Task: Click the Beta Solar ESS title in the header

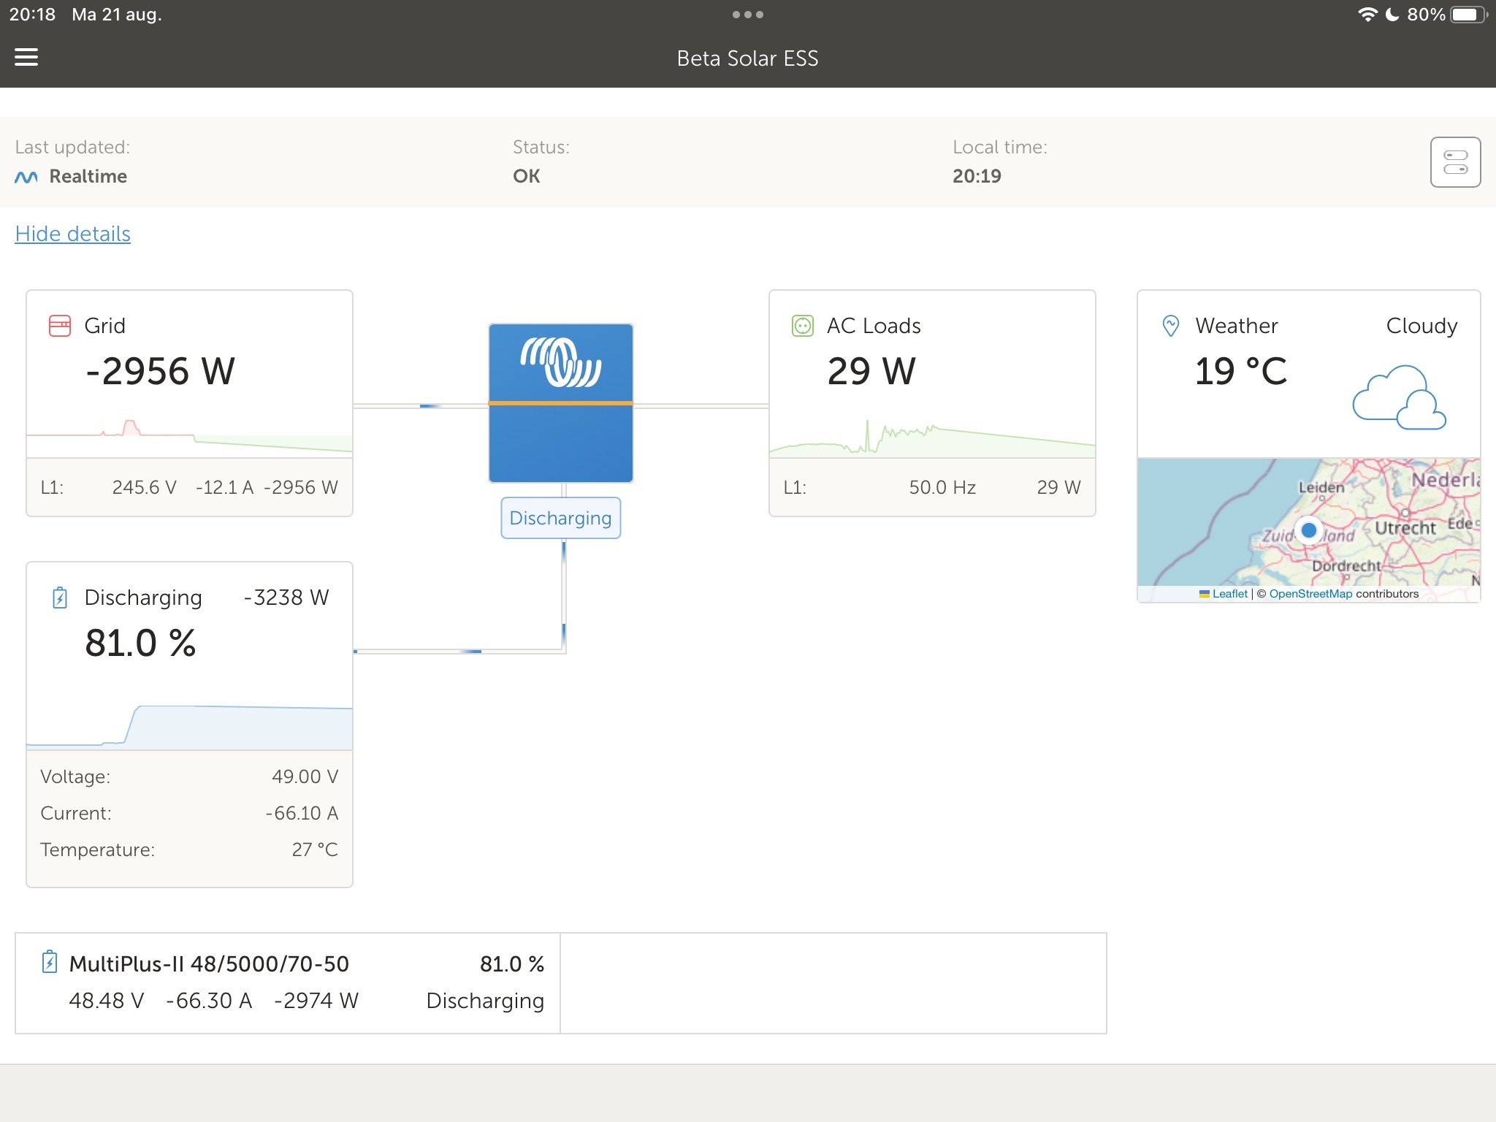Action: coord(747,58)
